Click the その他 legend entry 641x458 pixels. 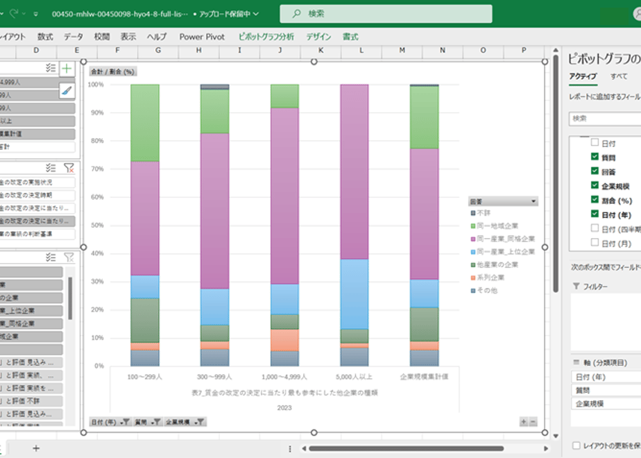484,290
